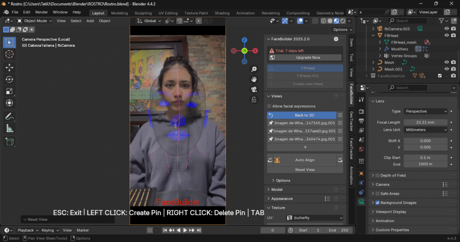Expand the Depth of Field panel

click(372, 175)
